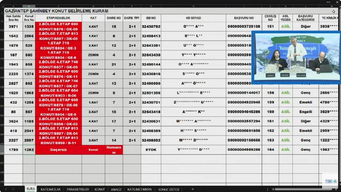Click the Engelli category cell
This screenshot has width=341, height=192.
[305, 112]
